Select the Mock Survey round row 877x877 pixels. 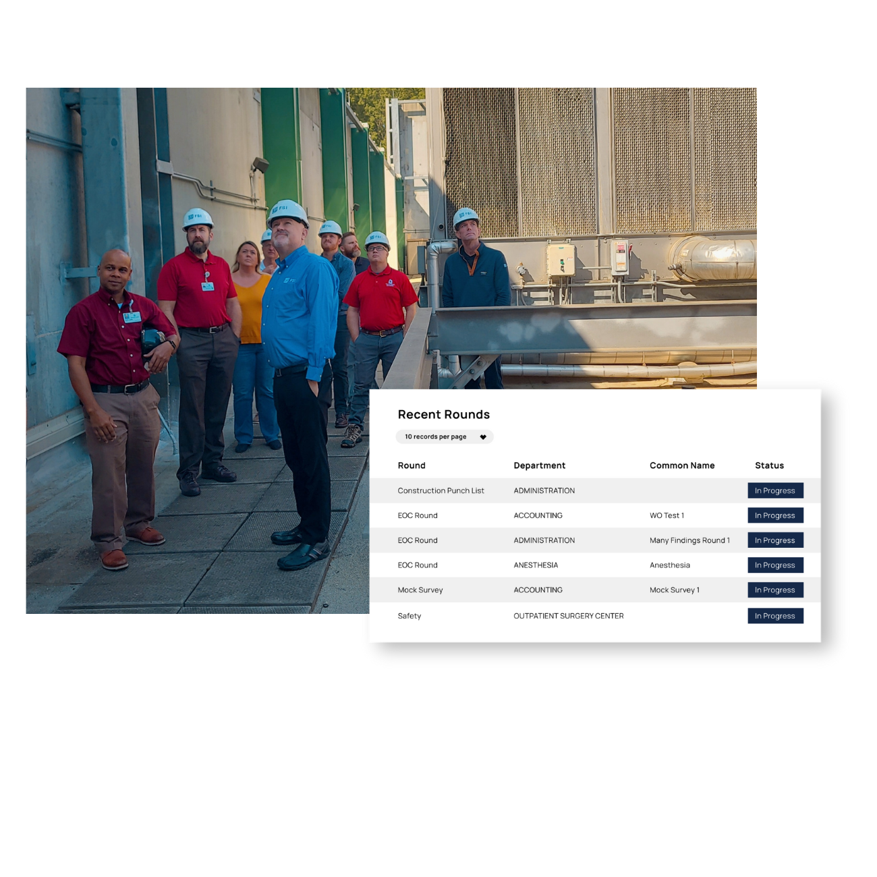420,590
